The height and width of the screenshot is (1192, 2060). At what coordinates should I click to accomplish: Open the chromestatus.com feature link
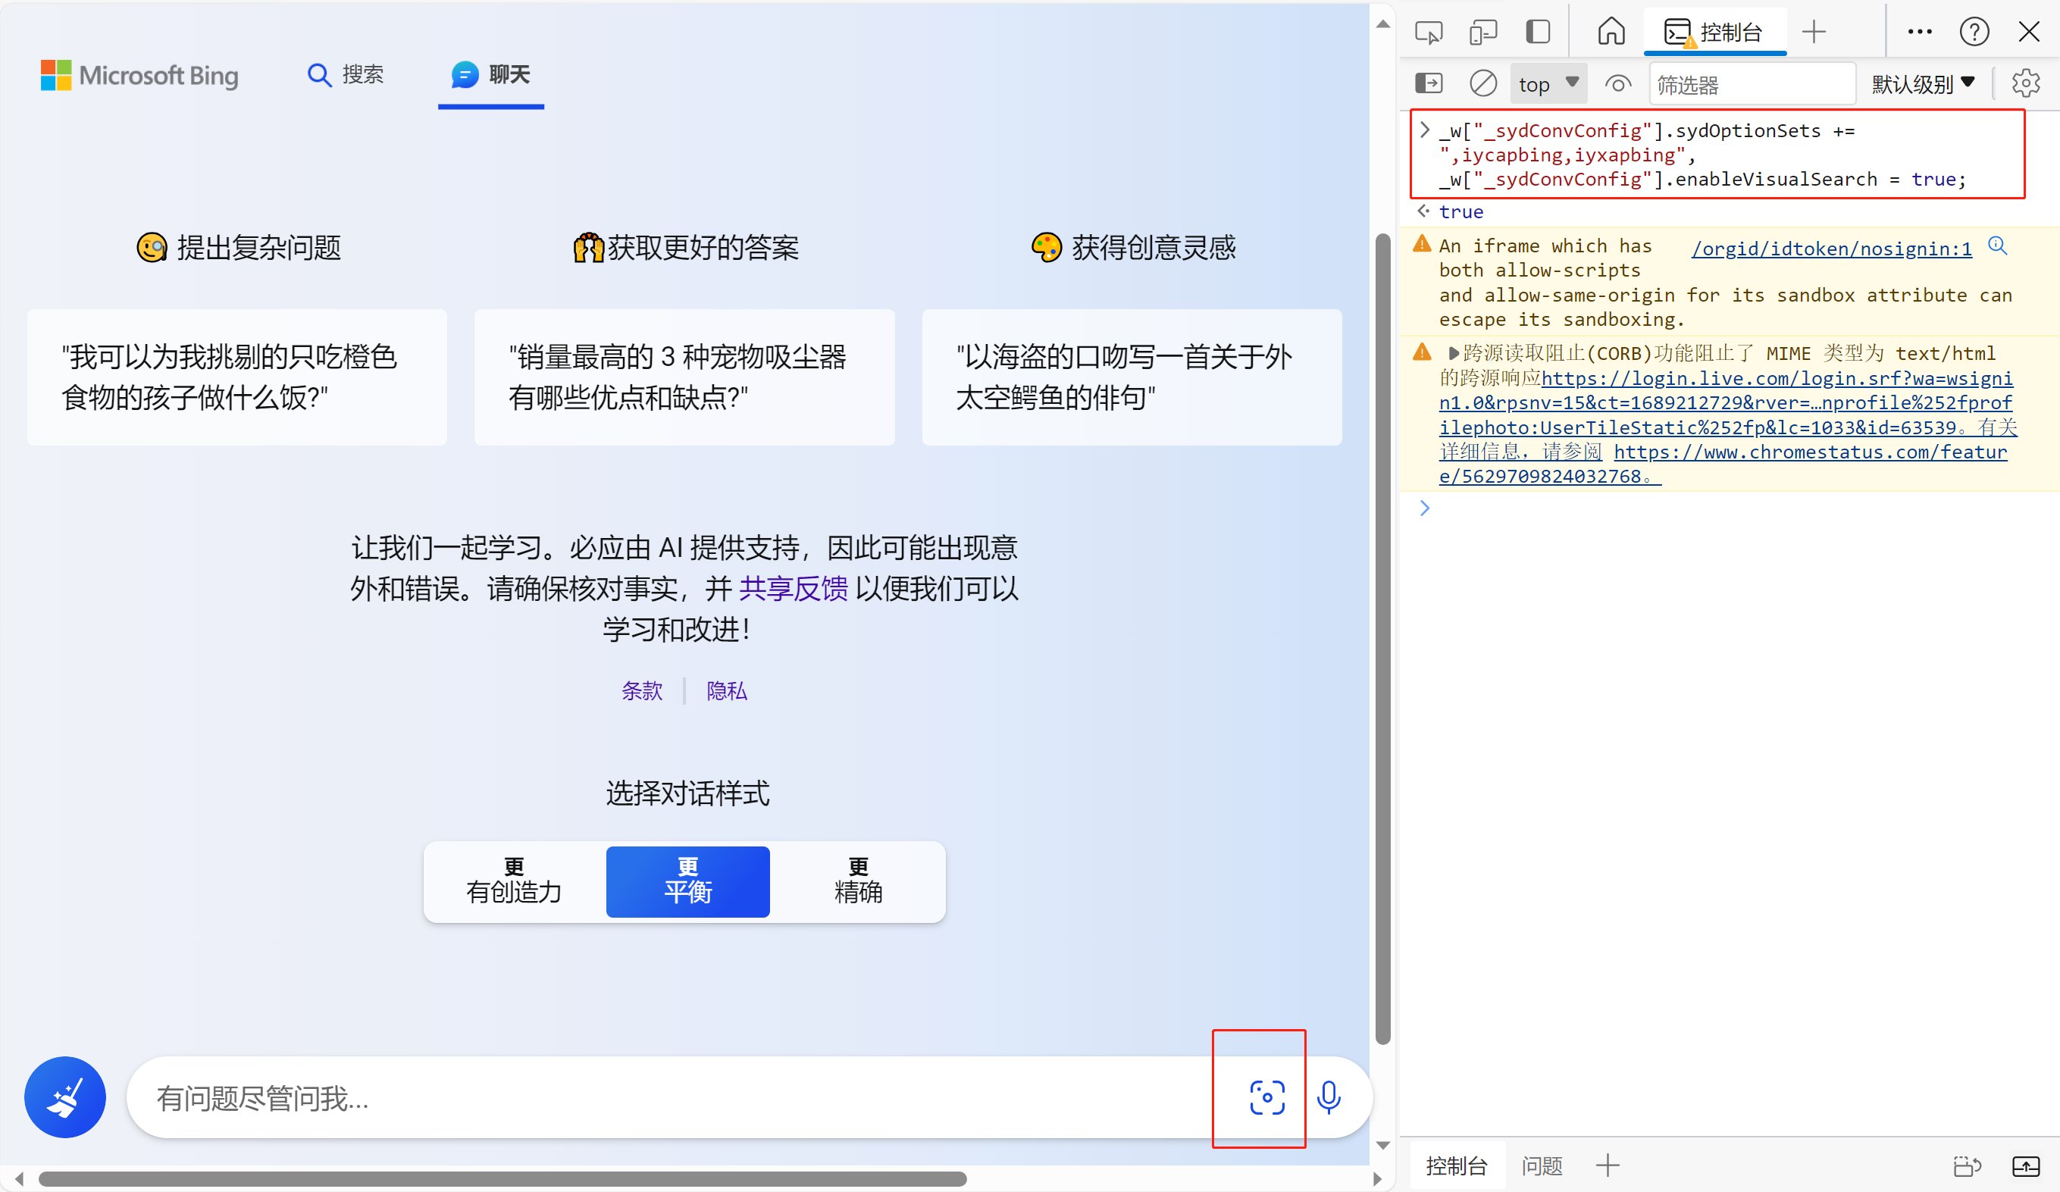point(1723,464)
